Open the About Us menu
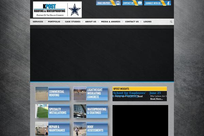The image size is (204, 136). click(x=91, y=22)
